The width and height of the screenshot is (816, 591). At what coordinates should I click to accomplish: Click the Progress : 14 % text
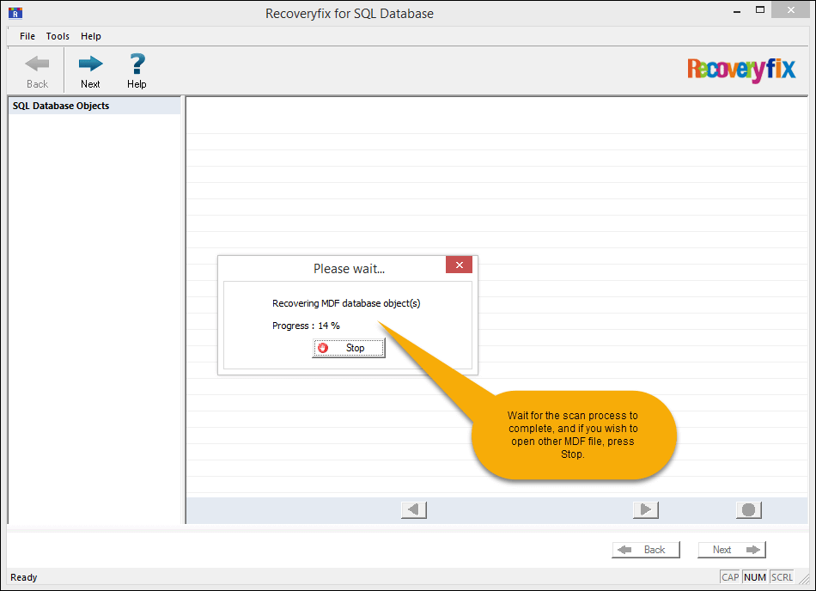(x=306, y=326)
